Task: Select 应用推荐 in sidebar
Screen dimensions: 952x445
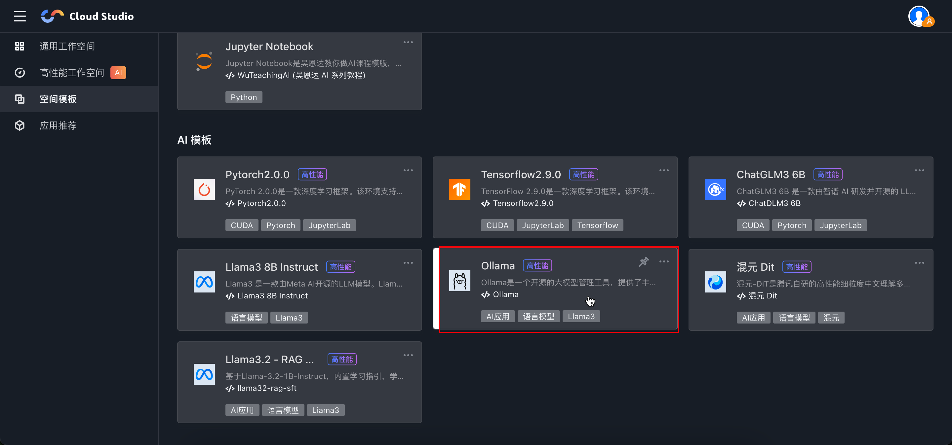Action: [58, 125]
